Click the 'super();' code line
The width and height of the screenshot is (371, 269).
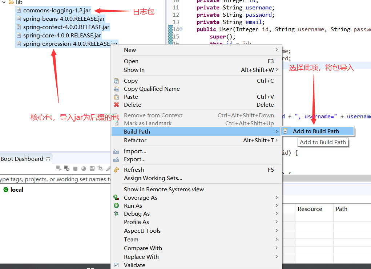tap(222, 37)
